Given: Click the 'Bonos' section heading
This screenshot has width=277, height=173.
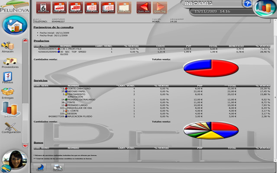Looking at the screenshot, I should [39, 143].
